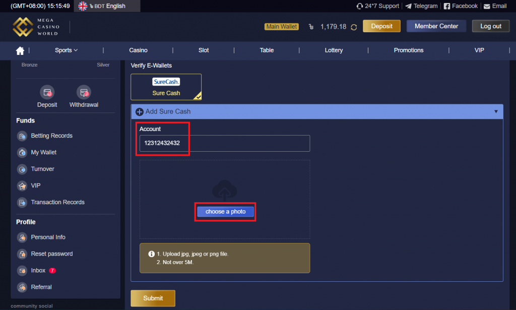516x310 pixels.
Task: Go to My Wallet page
Action: click(44, 152)
